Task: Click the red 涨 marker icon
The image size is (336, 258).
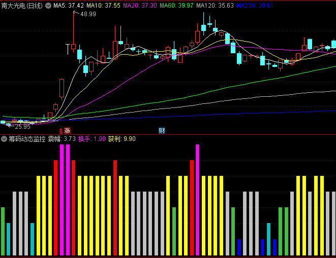Action: [67, 130]
